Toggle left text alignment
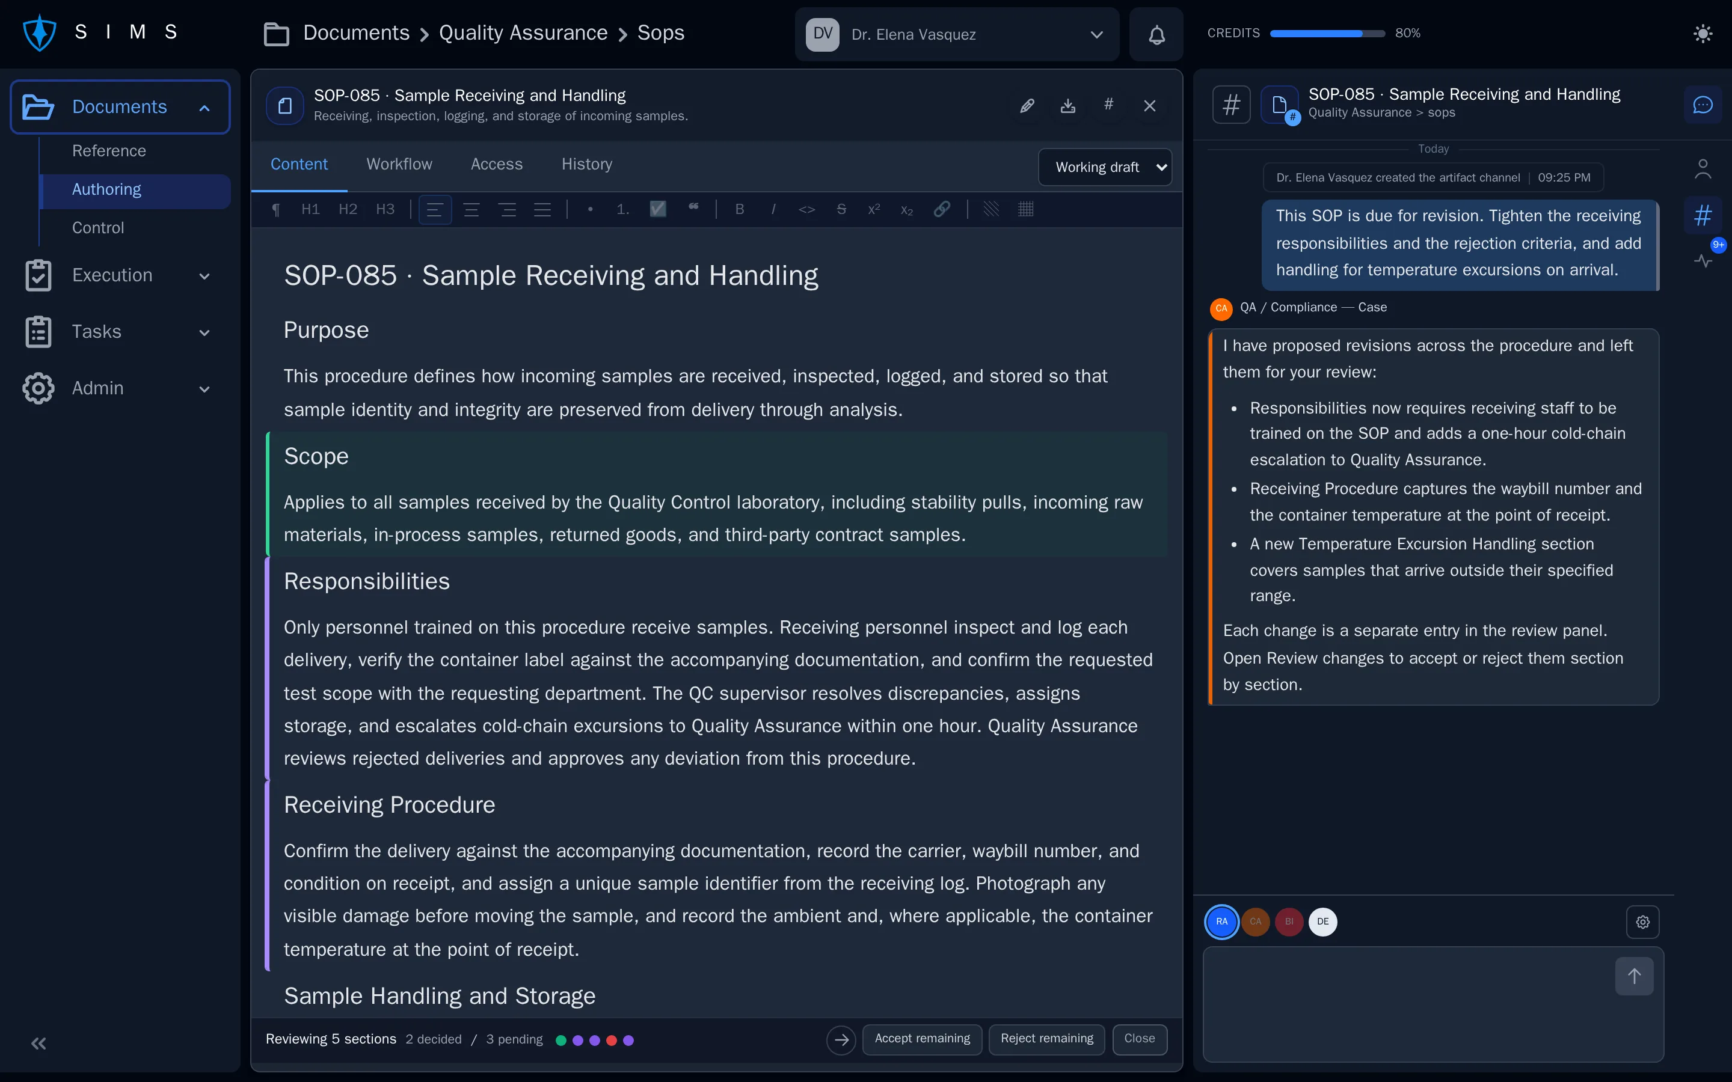Screen dimensions: 1732x1082 tap(434, 209)
